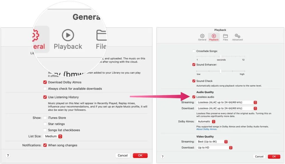Click help question mark in General window

pos(8,155)
